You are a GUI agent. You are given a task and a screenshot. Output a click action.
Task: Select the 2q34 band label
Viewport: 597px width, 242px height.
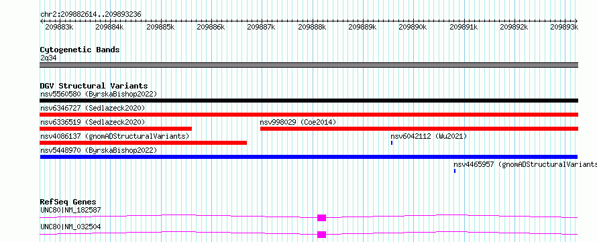pyautogui.click(x=48, y=58)
